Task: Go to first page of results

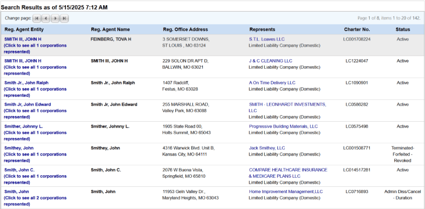Action: click(37, 19)
